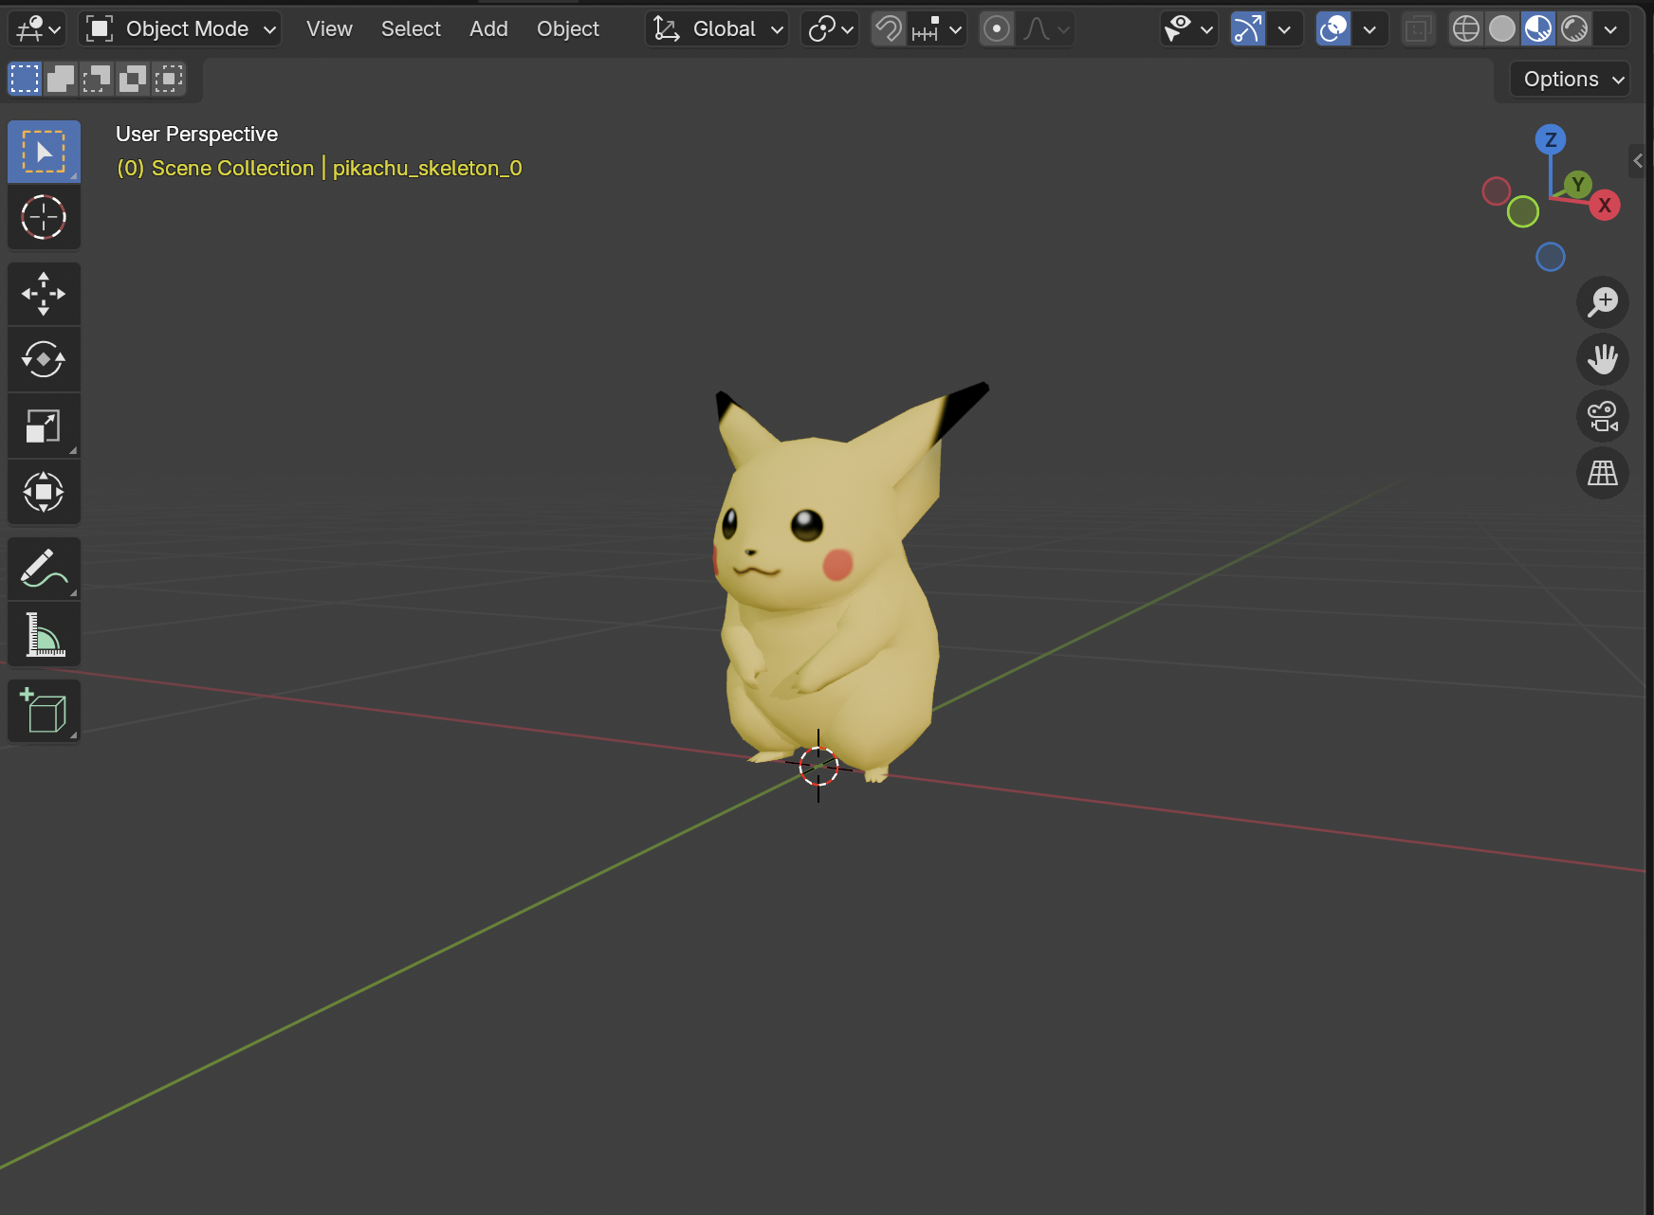Open the Select menu
The height and width of the screenshot is (1215, 1654).
[411, 29]
